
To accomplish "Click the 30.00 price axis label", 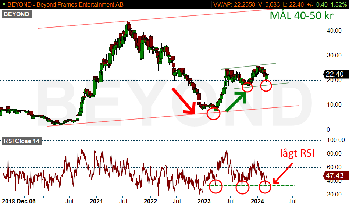I will point(334,56).
